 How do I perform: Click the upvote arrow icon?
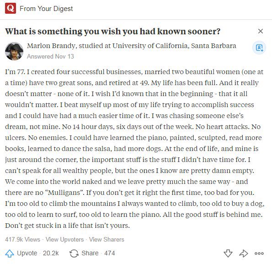[x=10, y=253]
